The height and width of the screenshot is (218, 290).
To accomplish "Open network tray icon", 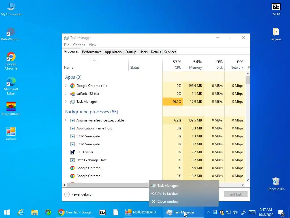I will 229,212.
